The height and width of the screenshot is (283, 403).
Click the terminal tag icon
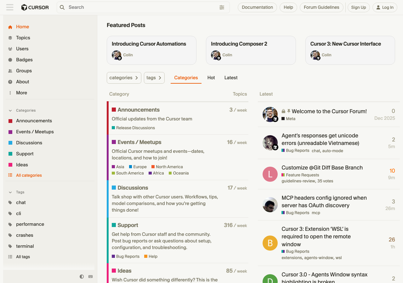[x=10, y=246]
